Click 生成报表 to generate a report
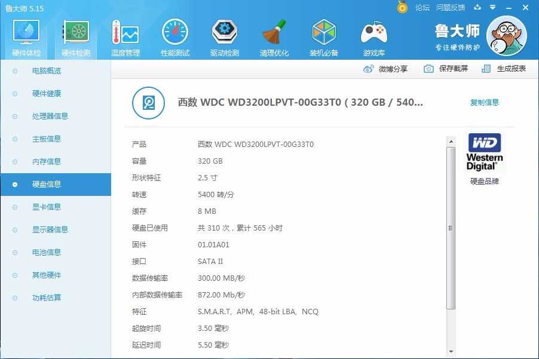539x359 pixels. coord(504,69)
